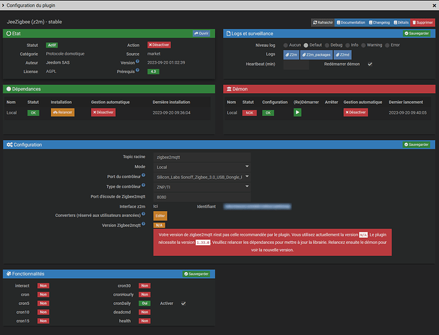This screenshot has width=439, height=335.
Task: Click the Etat panel power icon
Action: click(9, 33)
